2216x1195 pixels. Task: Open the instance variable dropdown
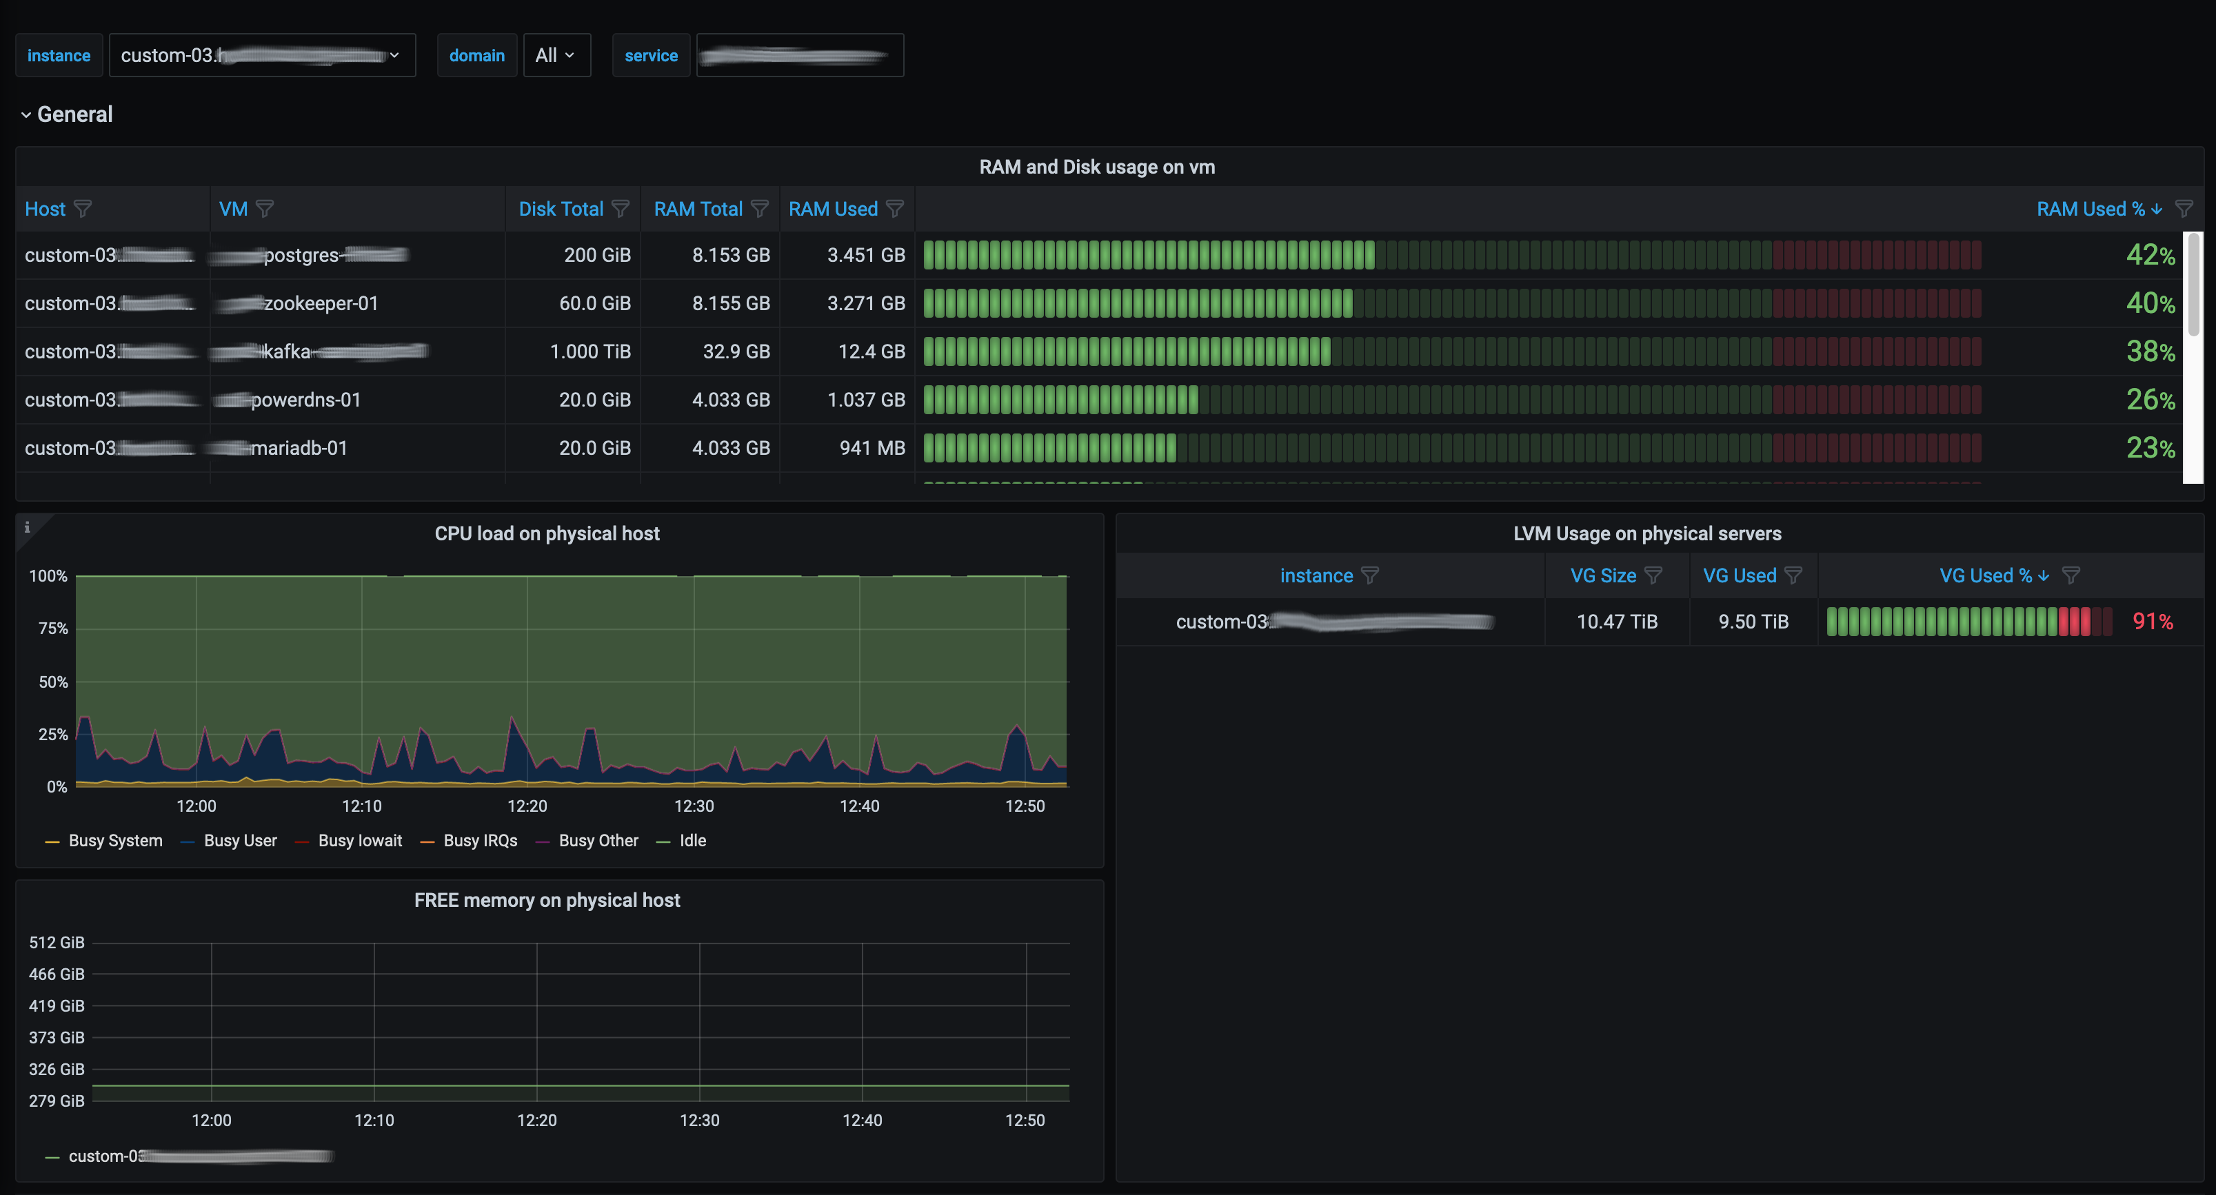pyautogui.click(x=261, y=55)
